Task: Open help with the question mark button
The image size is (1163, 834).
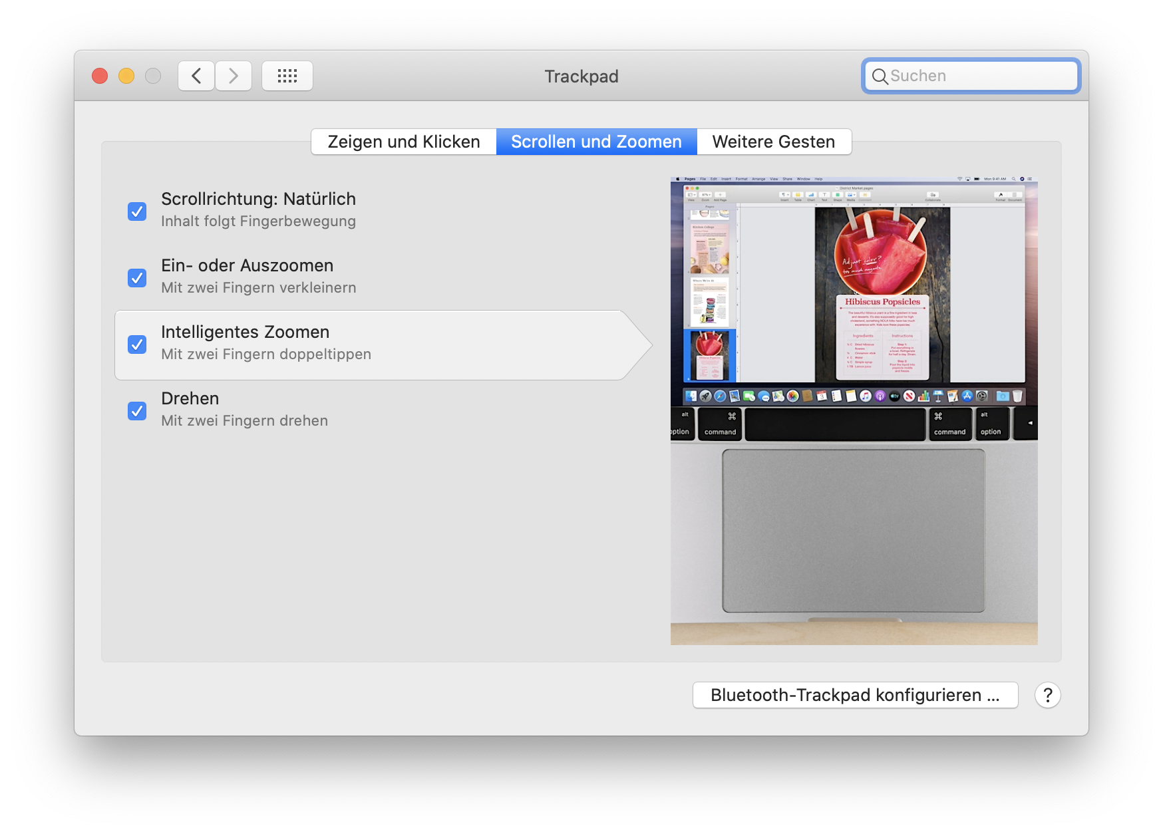Action: pos(1047,695)
